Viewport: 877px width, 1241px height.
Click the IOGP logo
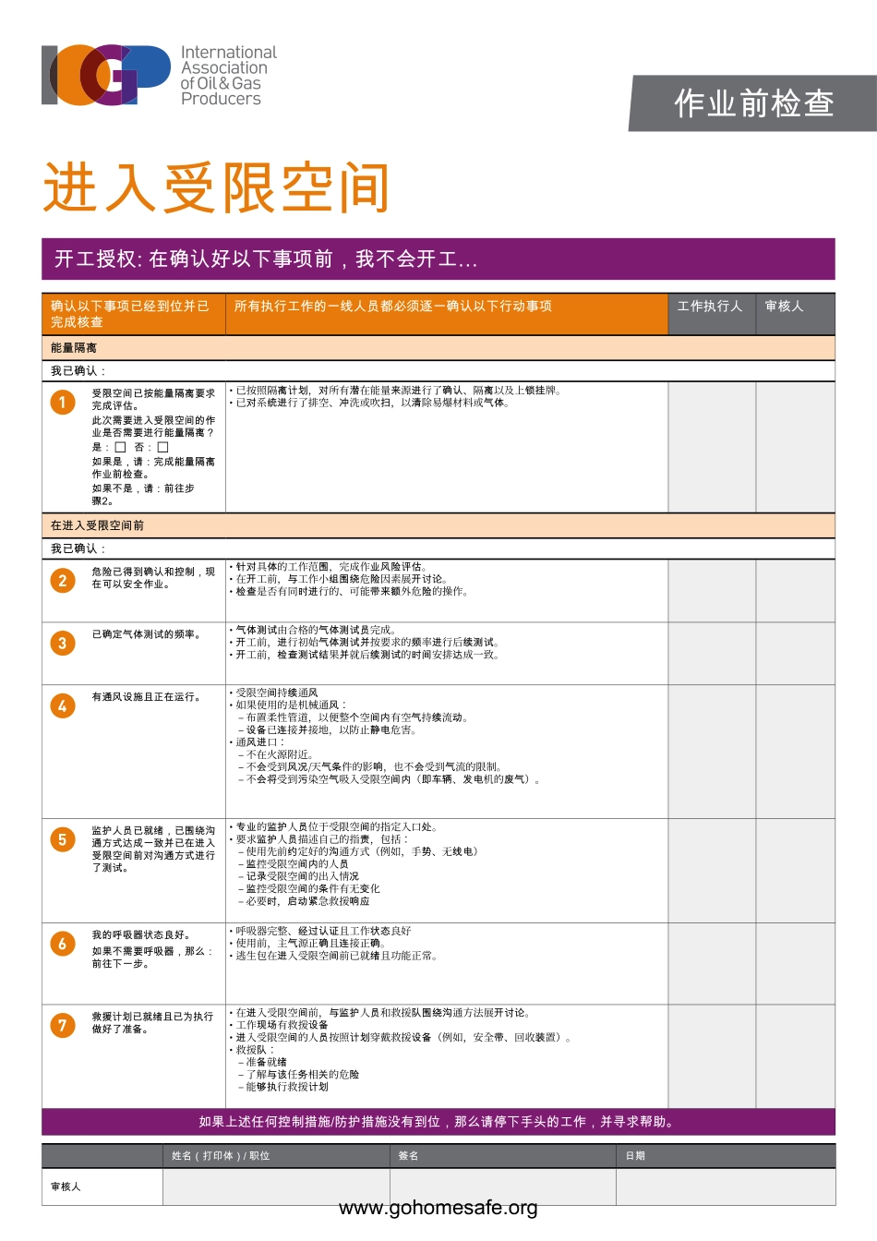pos(106,75)
